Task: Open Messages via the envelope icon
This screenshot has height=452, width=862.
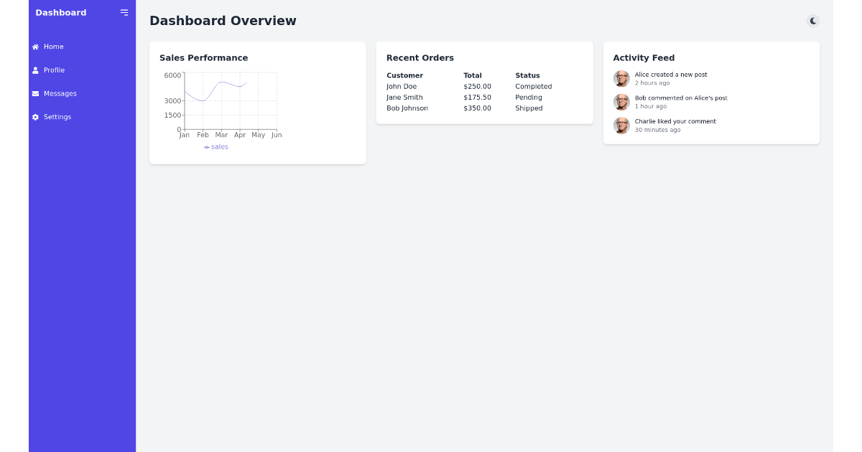Action: (34, 93)
